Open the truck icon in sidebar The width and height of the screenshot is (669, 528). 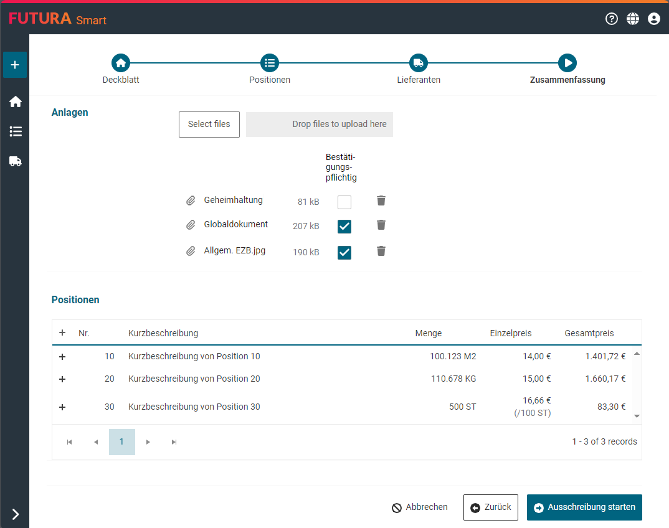pyautogui.click(x=15, y=161)
